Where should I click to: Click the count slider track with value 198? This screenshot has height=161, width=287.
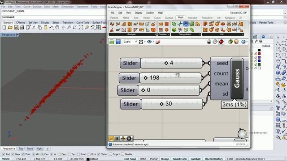click(170, 78)
